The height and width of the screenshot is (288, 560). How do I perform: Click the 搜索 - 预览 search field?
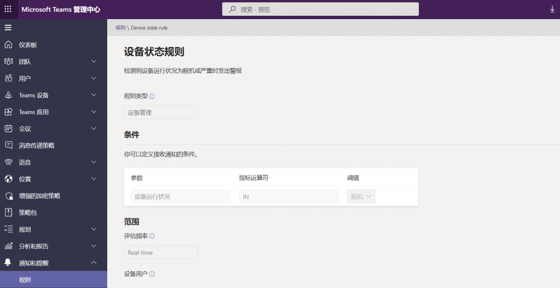(x=320, y=9)
